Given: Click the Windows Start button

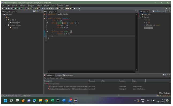Looking at the screenshot, I should (x=5, y=100).
